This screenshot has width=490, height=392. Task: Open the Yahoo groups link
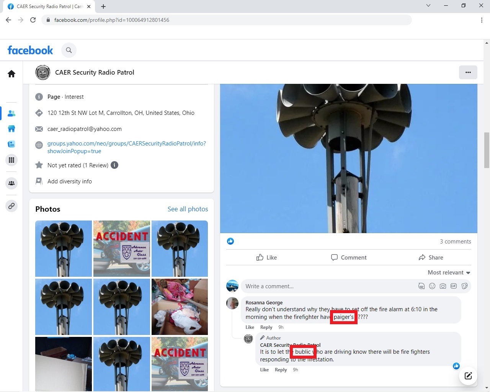pos(127,147)
